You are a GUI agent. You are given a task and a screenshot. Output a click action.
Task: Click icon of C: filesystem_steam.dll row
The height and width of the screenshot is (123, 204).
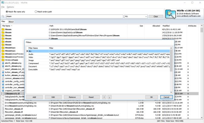(x=3, y=109)
